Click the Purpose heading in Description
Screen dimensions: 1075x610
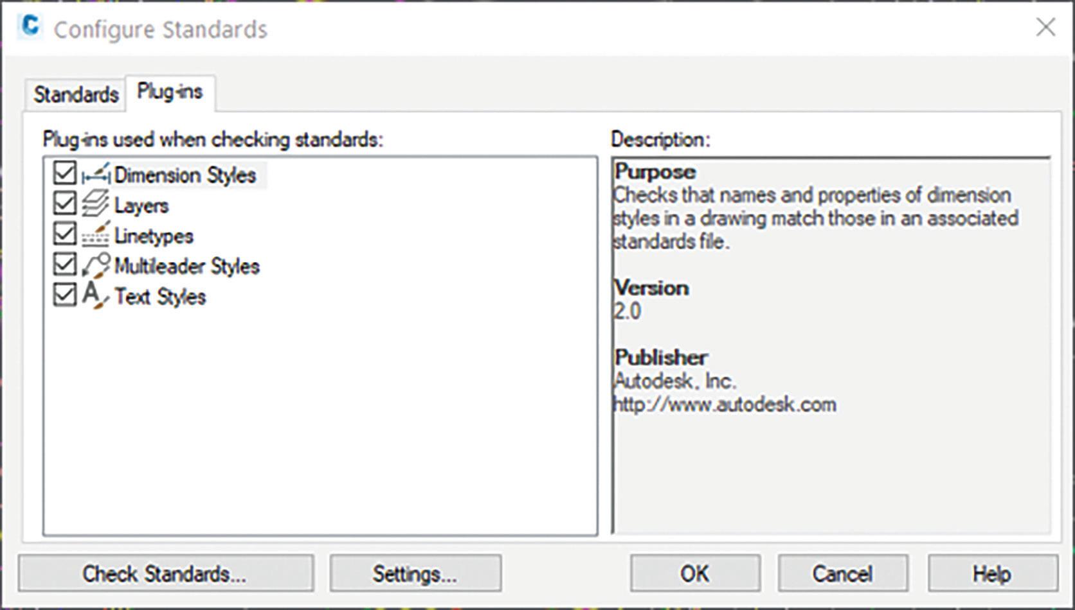click(x=655, y=172)
